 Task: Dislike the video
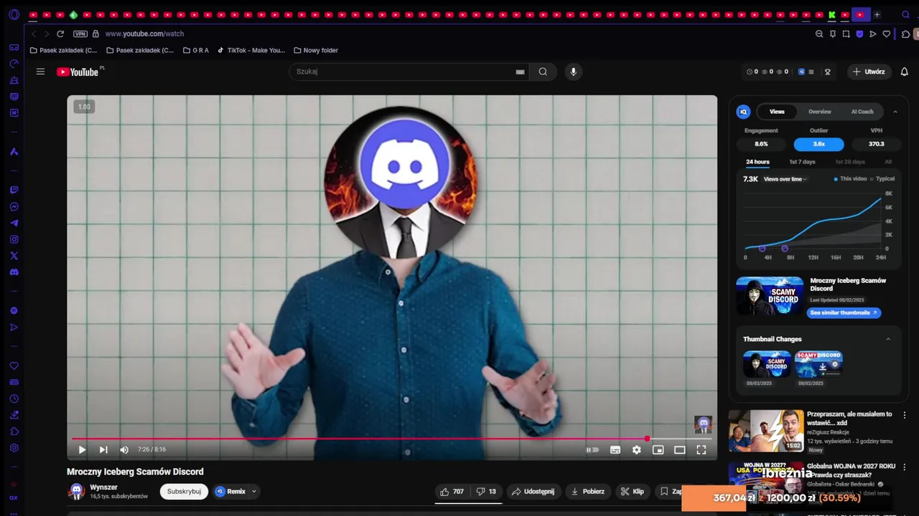(x=487, y=492)
